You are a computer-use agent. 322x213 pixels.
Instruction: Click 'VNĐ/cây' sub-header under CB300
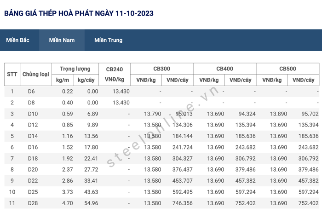(x=178, y=80)
